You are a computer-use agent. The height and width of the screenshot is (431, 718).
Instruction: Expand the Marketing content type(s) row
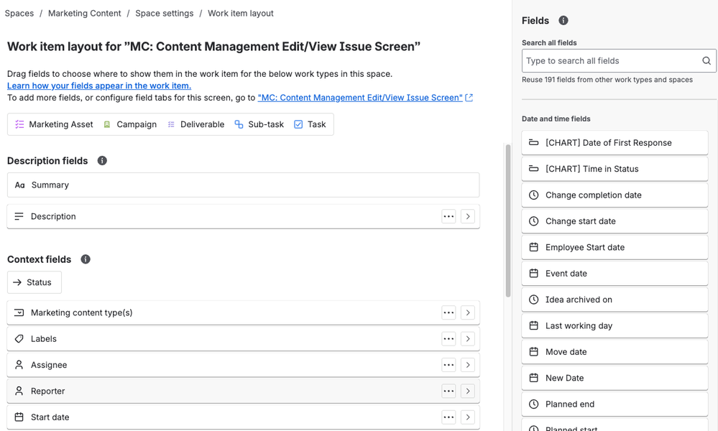tap(468, 313)
